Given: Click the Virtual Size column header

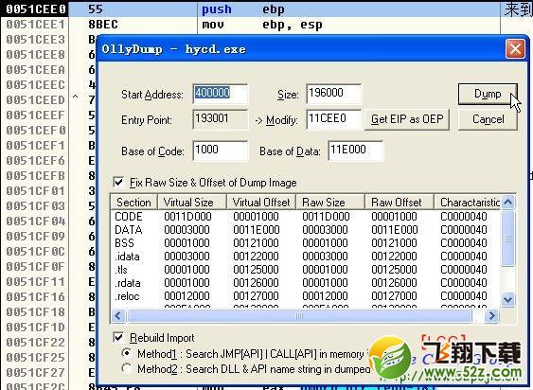Looking at the screenshot, I should tap(192, 202).
